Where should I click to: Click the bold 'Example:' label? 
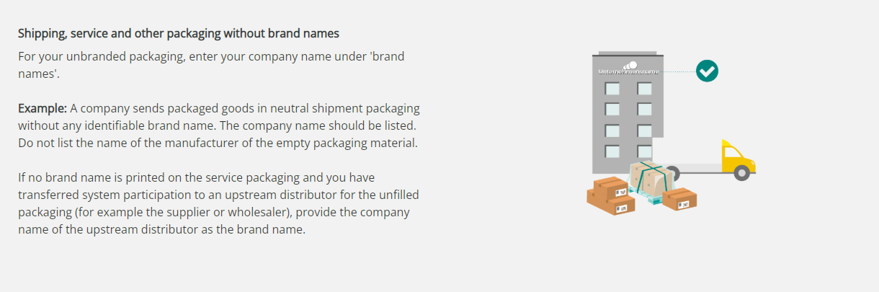pos(43,108)
